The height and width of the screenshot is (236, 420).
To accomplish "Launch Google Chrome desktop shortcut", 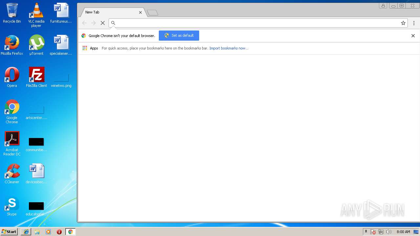I will (12, 111).
